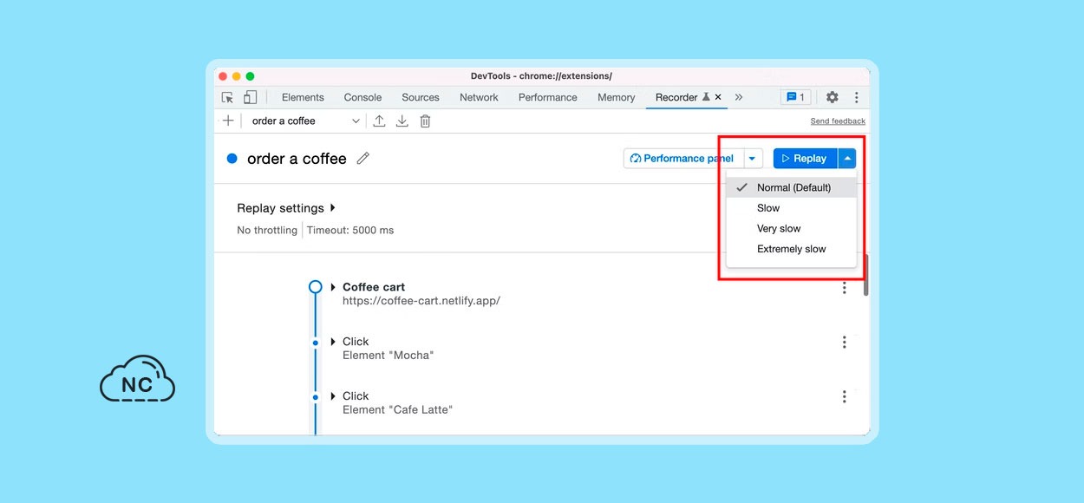Delete the recording with trash icon
This screenshot has height=503, width=1084.
tap(425, 121)
